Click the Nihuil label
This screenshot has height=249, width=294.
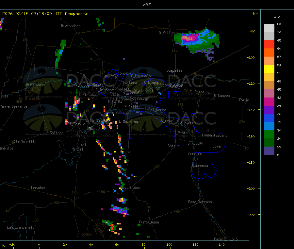77,149
